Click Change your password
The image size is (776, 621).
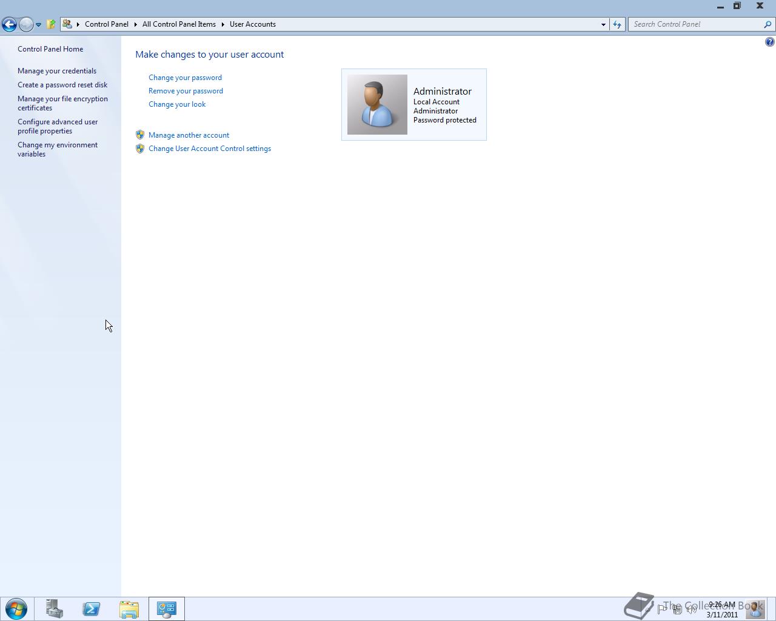tap(185, 78)
